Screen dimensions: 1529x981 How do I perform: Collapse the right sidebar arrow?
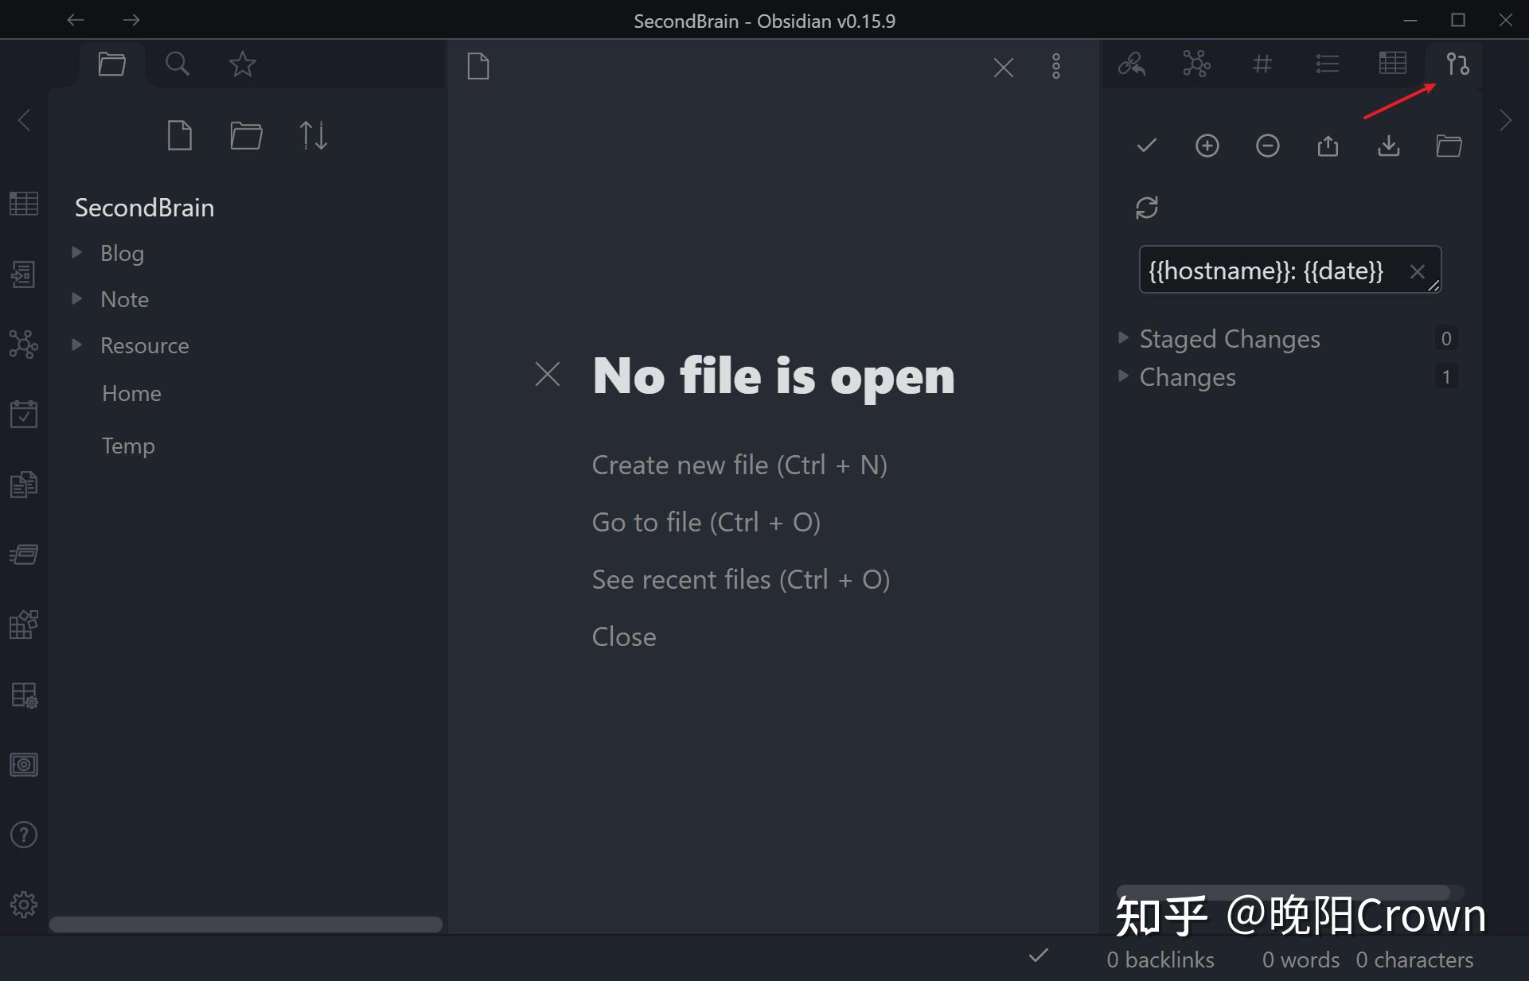[1504, 121]
